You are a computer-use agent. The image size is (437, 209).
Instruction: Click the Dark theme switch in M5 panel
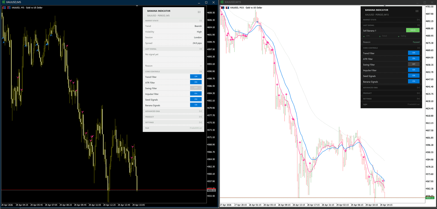click(147, 128)
